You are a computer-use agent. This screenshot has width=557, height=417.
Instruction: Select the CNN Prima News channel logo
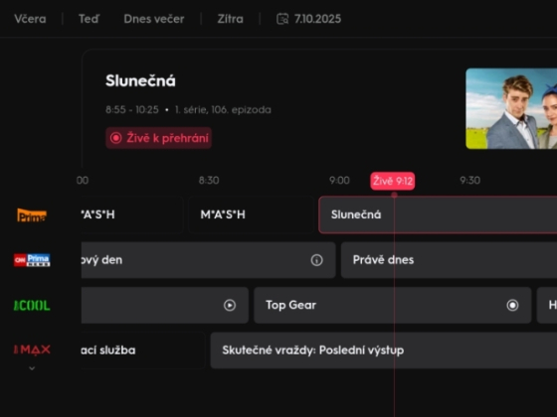[32, 260]
